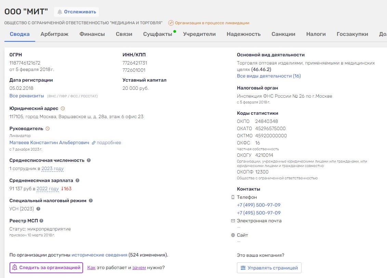Click the clock icon beside Руководитель
This screenshot has height=278, width=387.
click(x=48, y=129)
